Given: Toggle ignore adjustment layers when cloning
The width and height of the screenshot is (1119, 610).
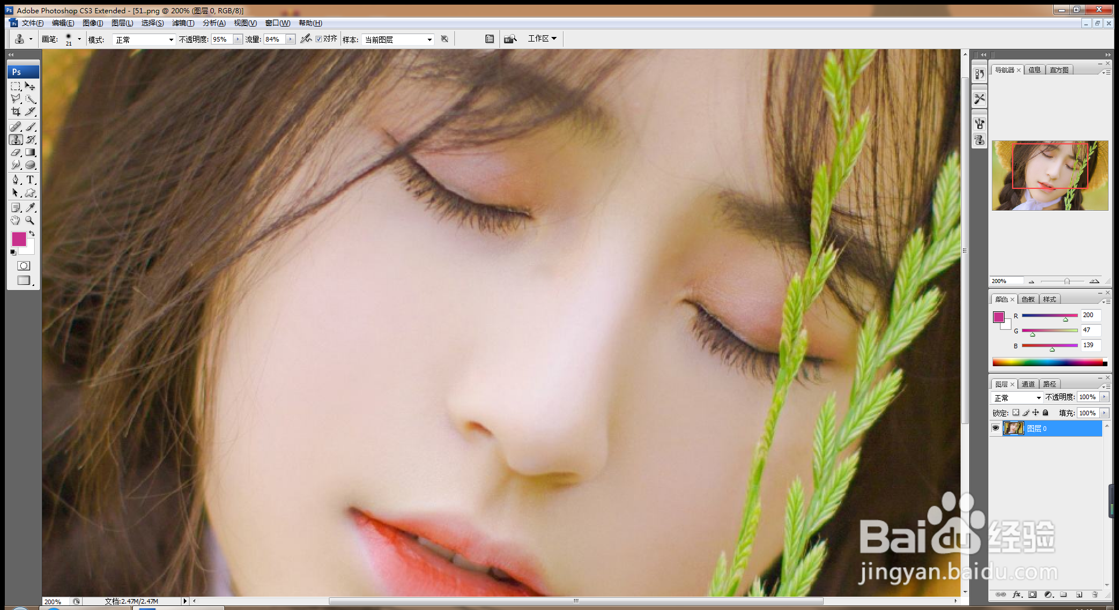Looking at the screenshot, I should pyautogui.click(x=444, y=39).
